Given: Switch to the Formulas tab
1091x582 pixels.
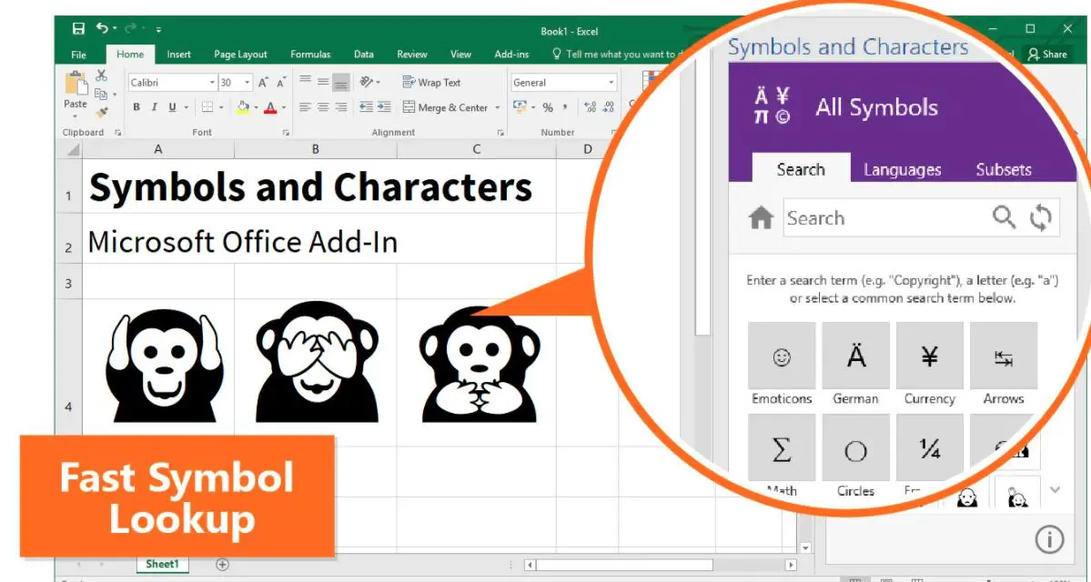Looking at the screenshot, I should pos(310,55).
